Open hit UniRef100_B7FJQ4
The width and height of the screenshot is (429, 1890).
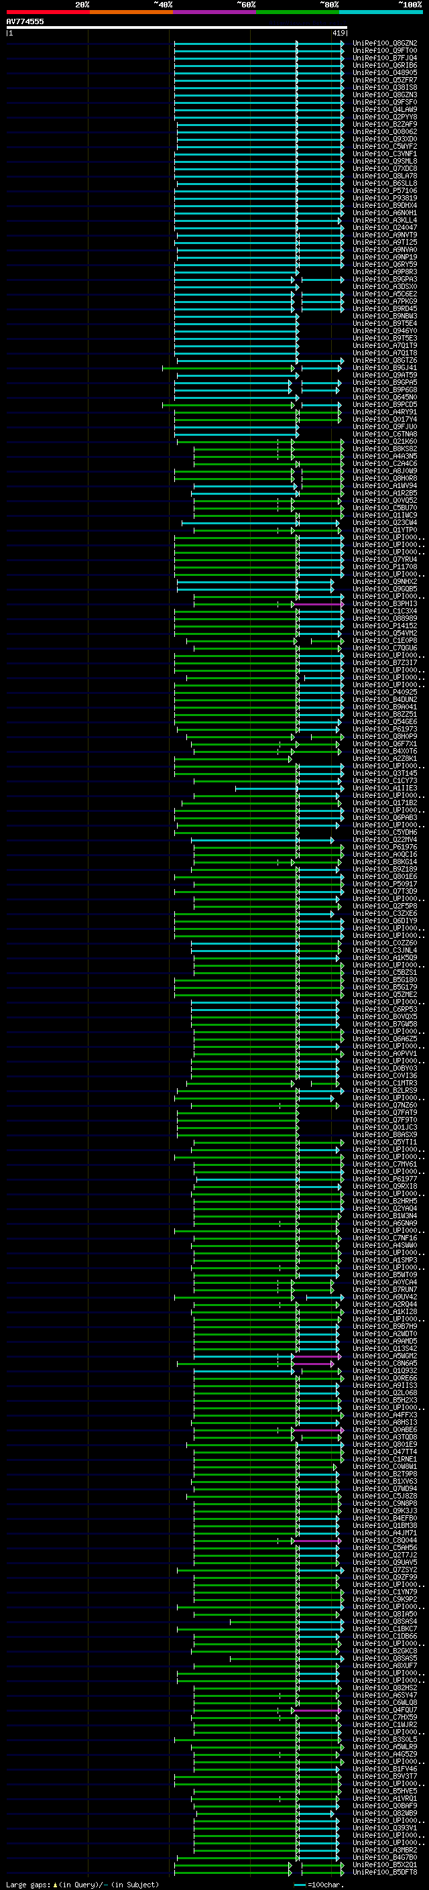(x=385, y=58)
